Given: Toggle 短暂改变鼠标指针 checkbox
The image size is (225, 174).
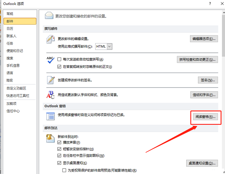Looking at the screenshot, I should click(x=59, y=149).
